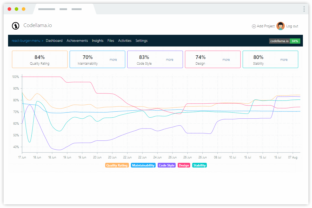The width and height of the screenshot is (312, 208).
Task: Toggle the Design legend label
Action: [x=184, y=165]
